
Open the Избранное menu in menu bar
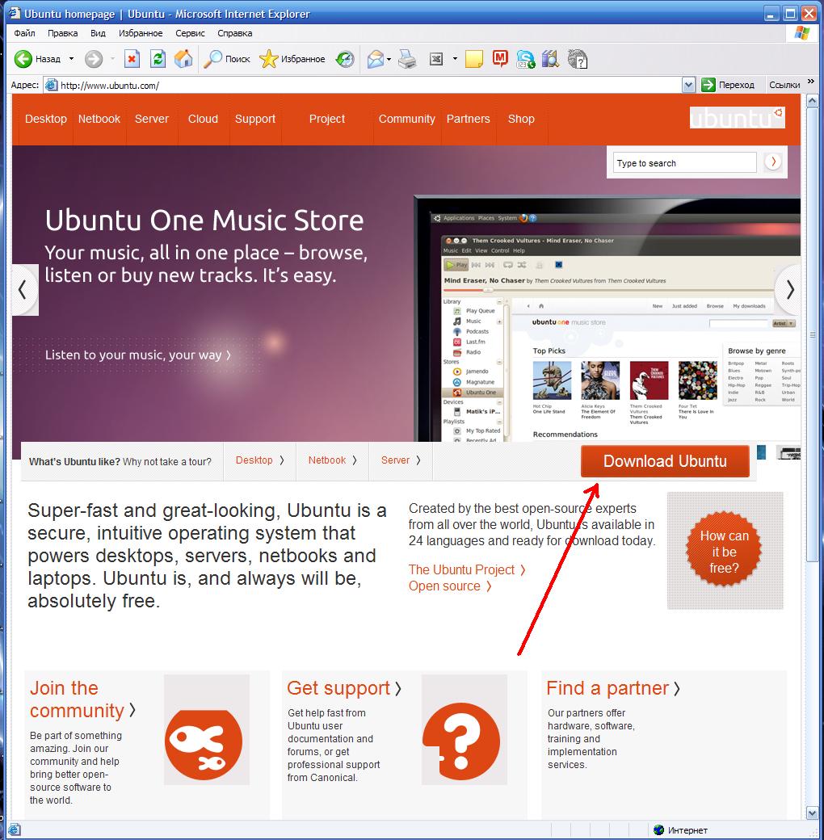pos(141,33)
